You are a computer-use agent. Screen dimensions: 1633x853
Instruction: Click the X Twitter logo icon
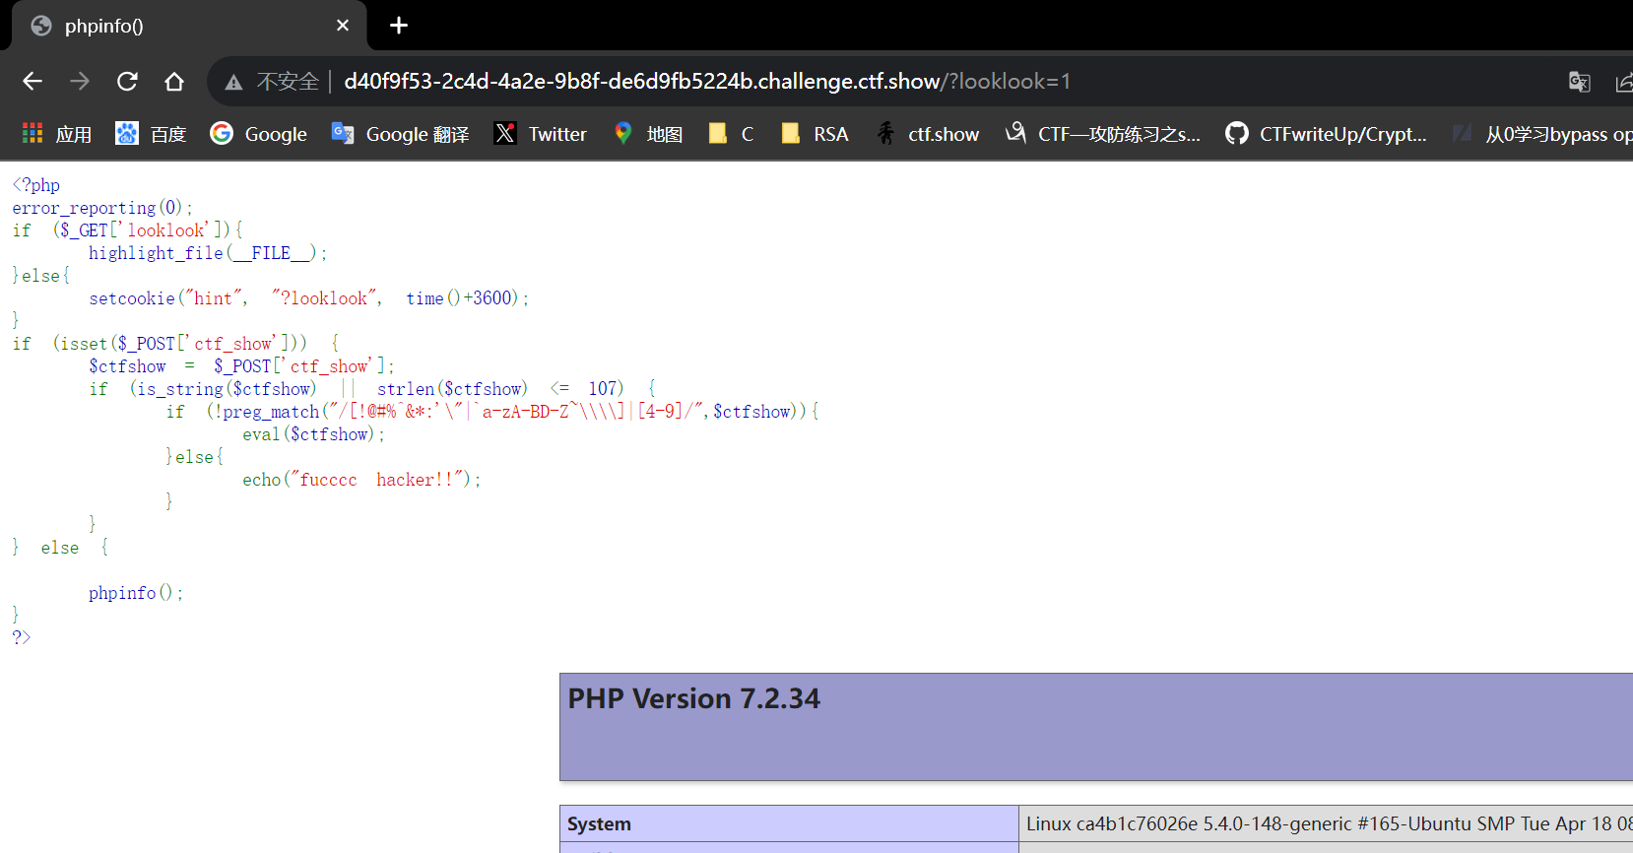505,133
